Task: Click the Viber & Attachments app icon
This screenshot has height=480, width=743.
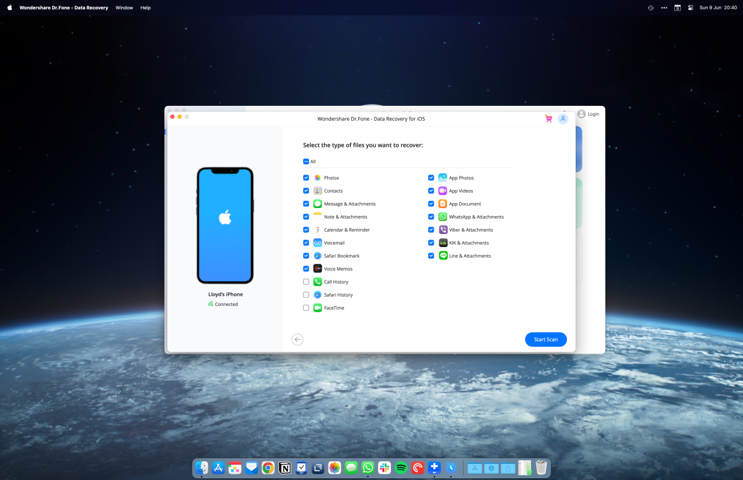Action: pos(442,229)
